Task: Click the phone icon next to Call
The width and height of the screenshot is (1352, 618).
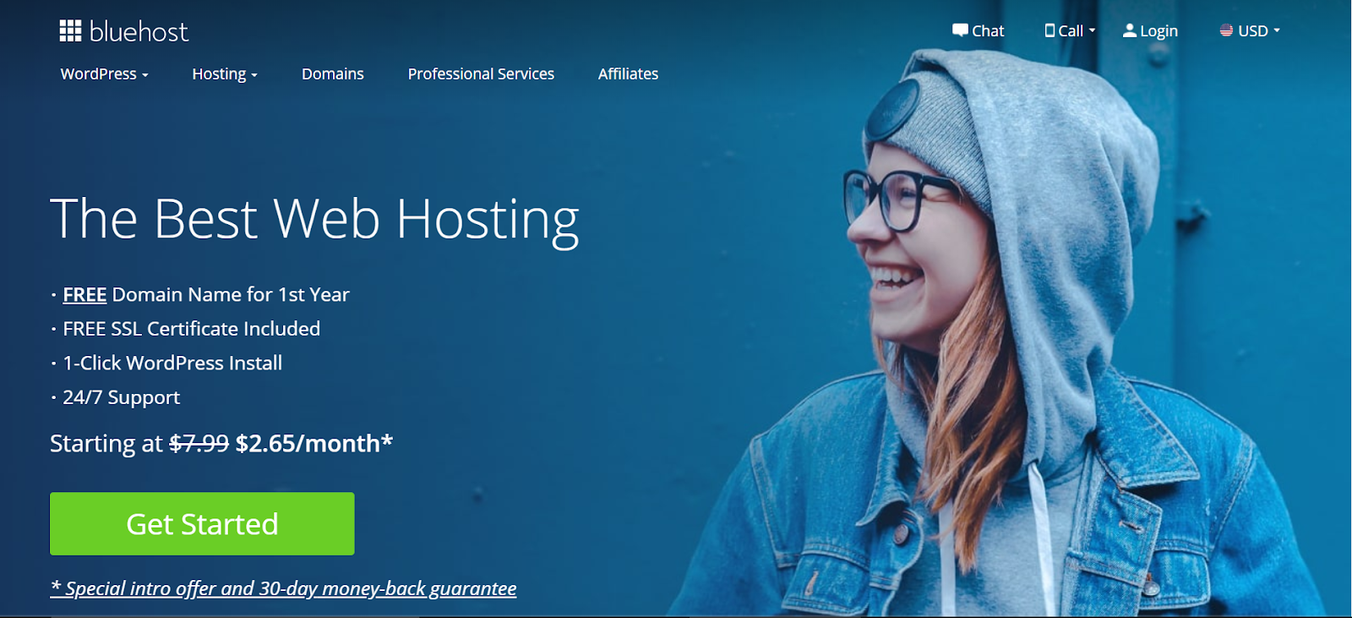Action: tap(1049, 30)
